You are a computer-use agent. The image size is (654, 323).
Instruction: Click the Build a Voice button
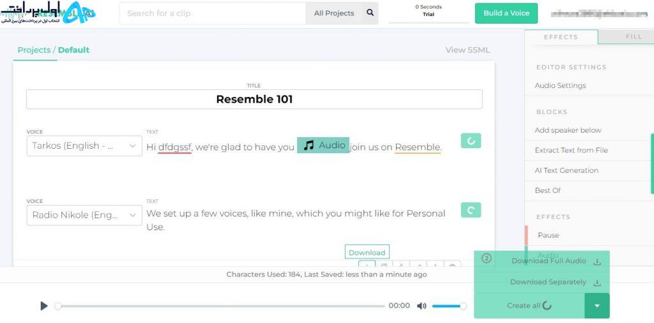point(506,13)
